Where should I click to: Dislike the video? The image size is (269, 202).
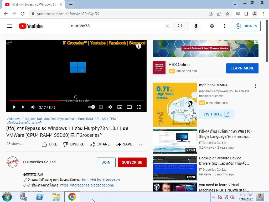click(x=74, y=144)
